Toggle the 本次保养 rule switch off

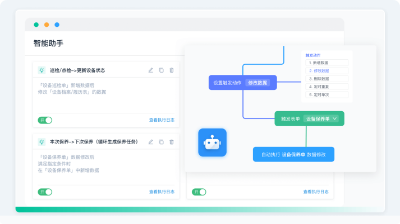[x=45, y=192]
